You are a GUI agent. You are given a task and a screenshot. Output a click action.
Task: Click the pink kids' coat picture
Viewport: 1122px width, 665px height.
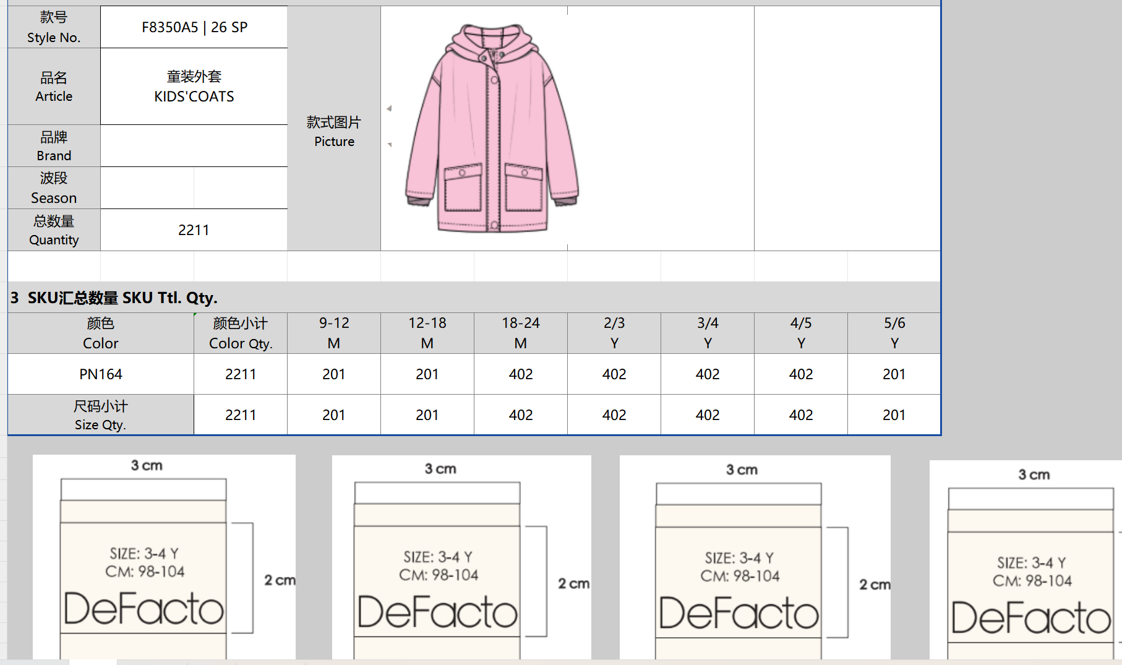pyautogui.click(x=492, y=129)
